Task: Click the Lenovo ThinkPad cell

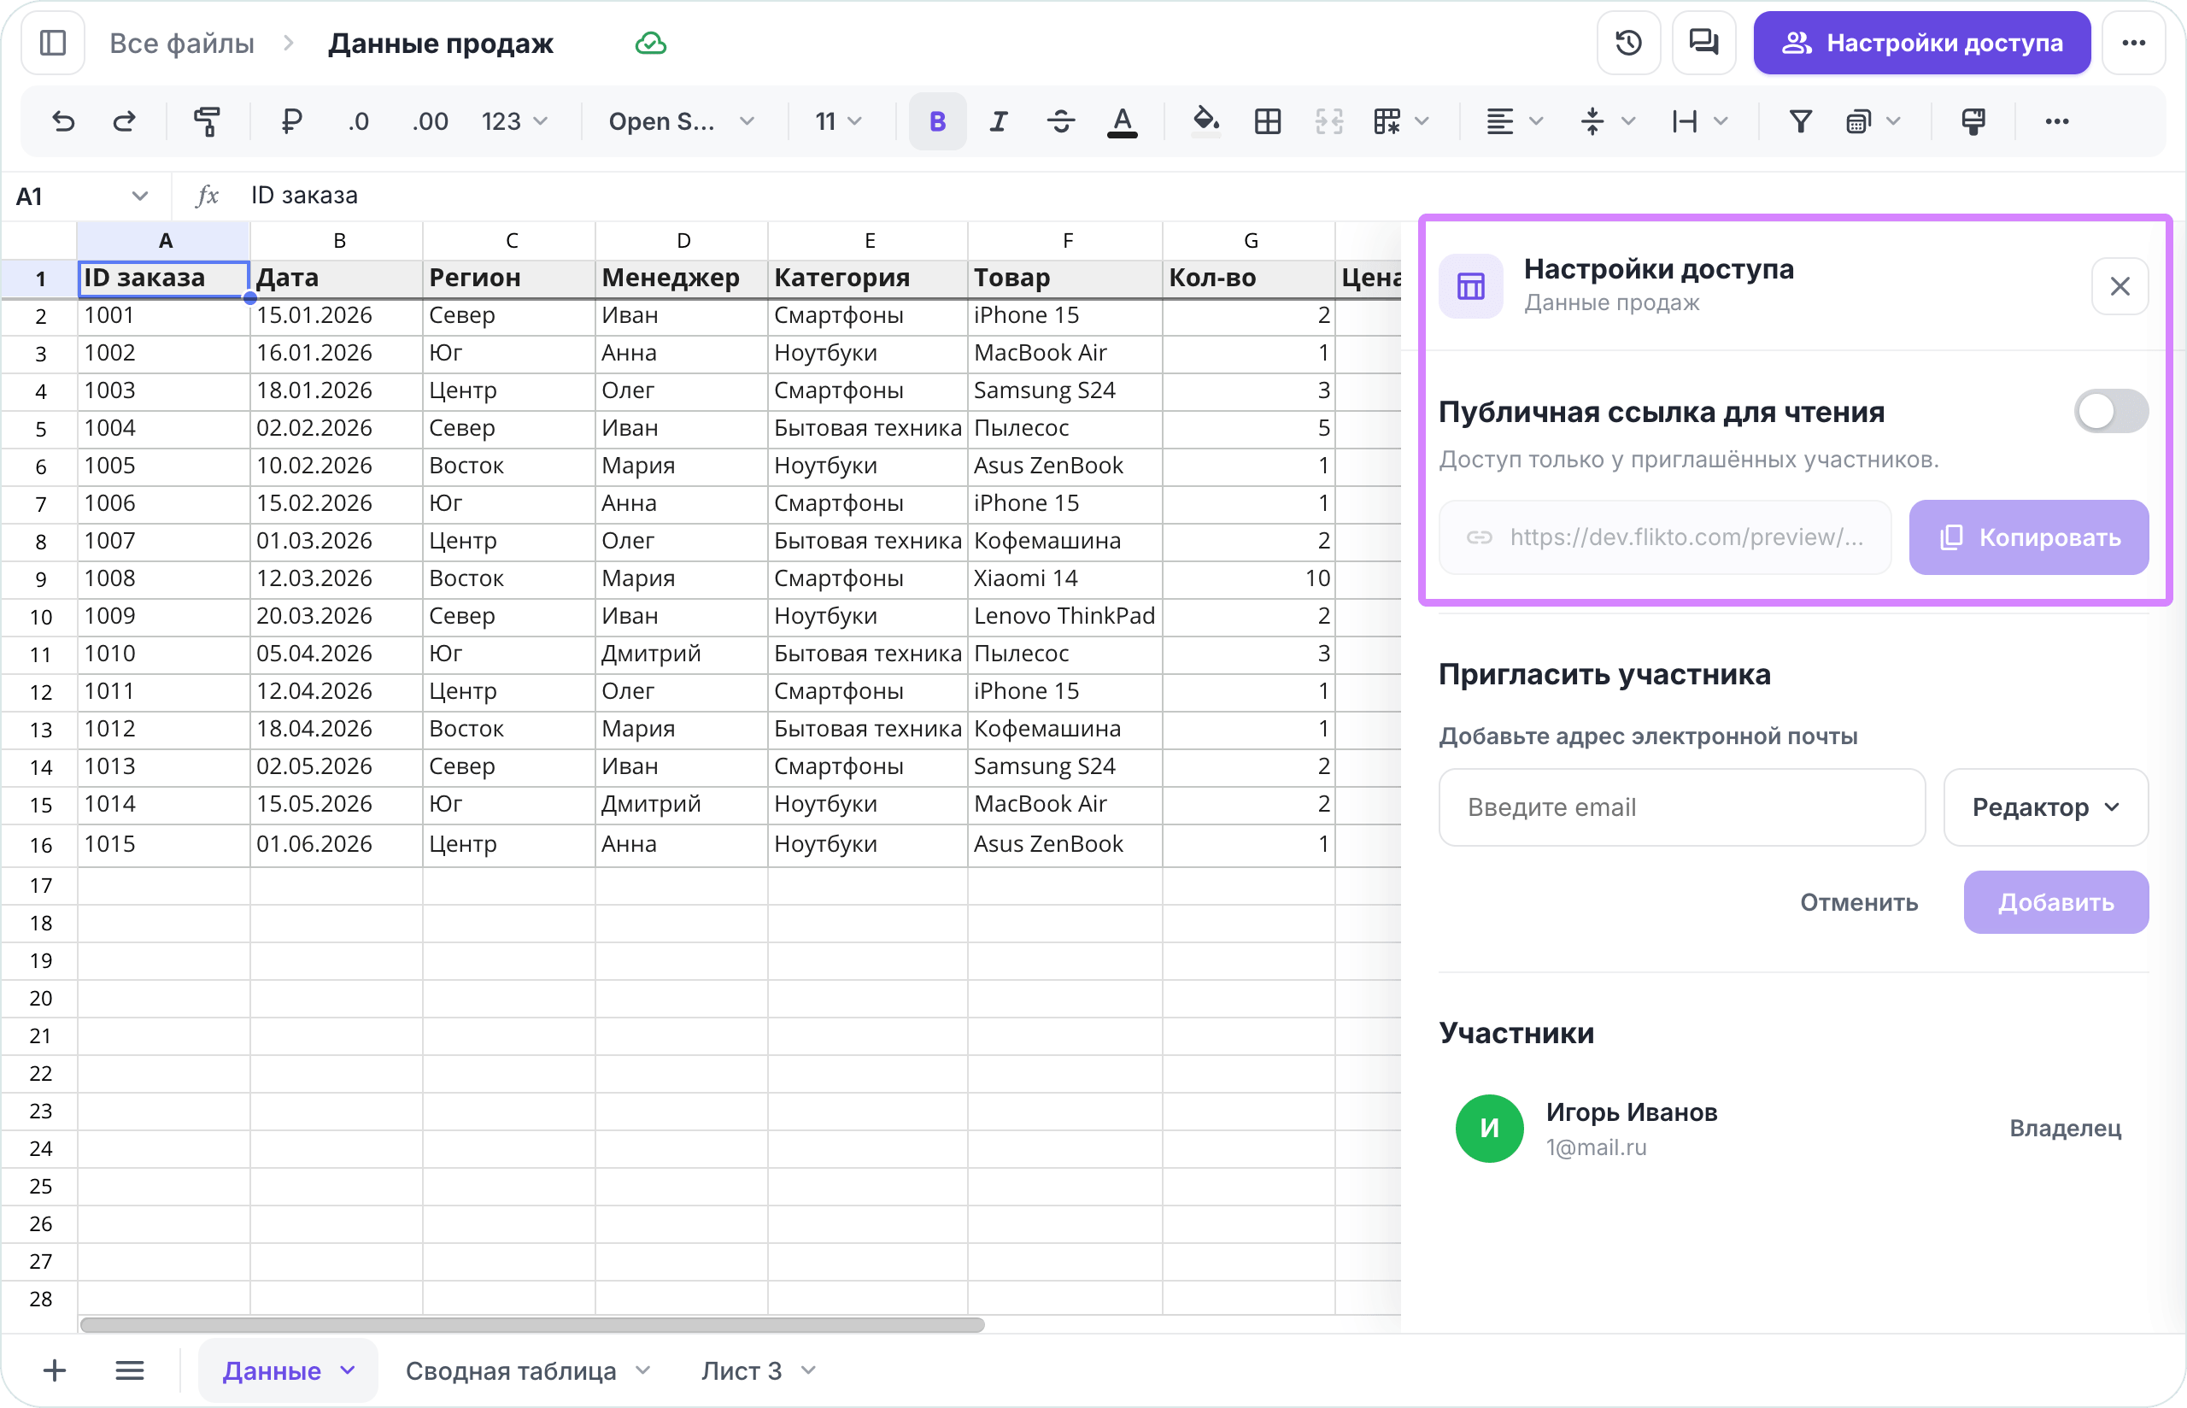Action: coord(1064,616)
